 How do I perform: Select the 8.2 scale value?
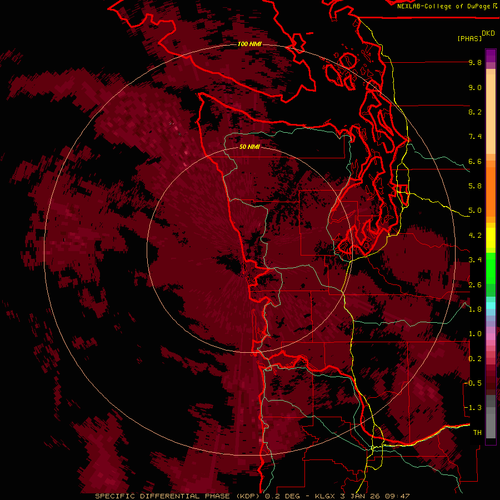[475, 112]
